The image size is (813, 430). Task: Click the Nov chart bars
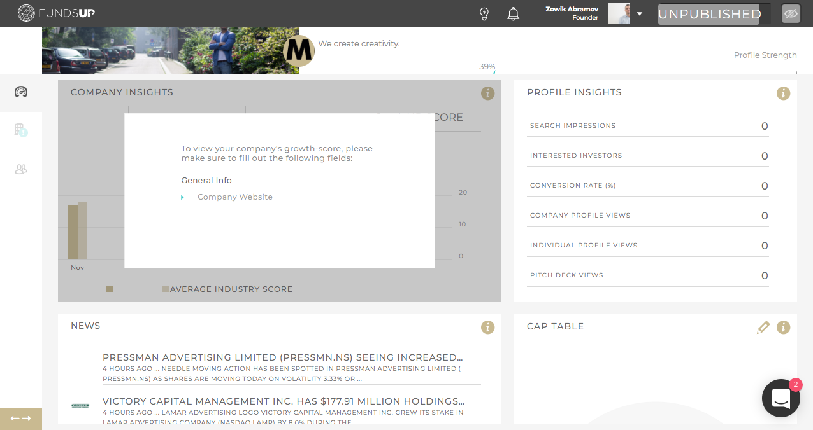coord(78,230)
